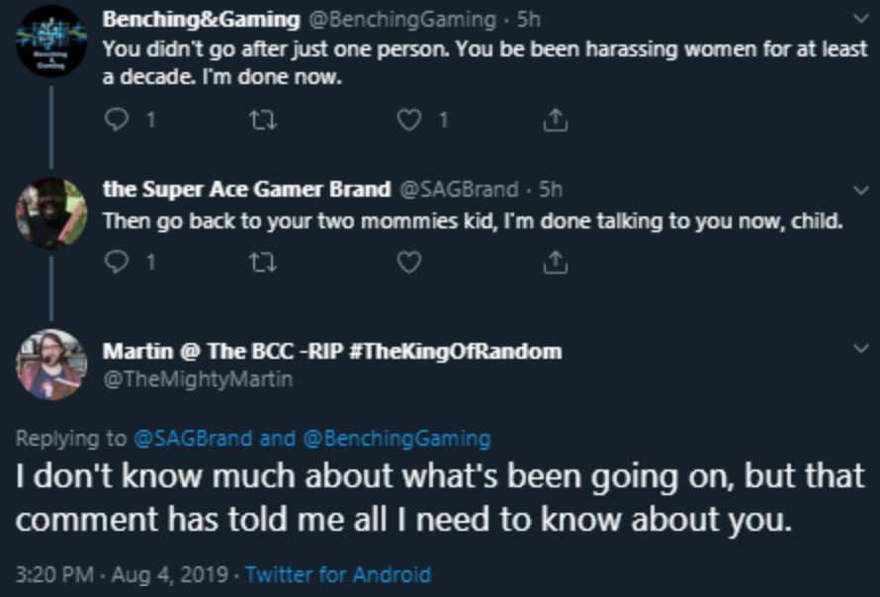Share the Benching&Gaming tweet
The width and height of the screenshot is (880, 597).
[556, 121]
